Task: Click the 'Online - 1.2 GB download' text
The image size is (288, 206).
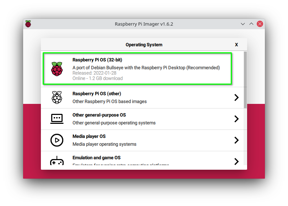Action: tap(97, 78)
